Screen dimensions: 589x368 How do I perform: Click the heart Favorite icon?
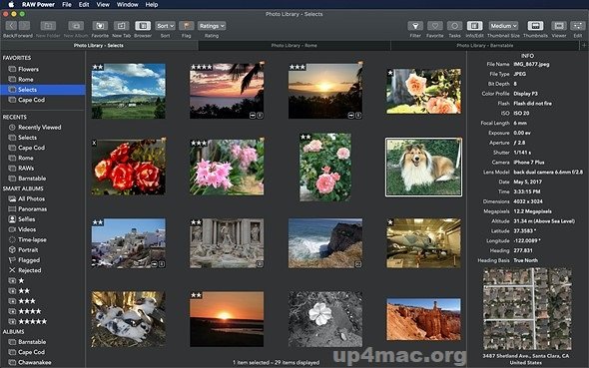click(435, 26)
